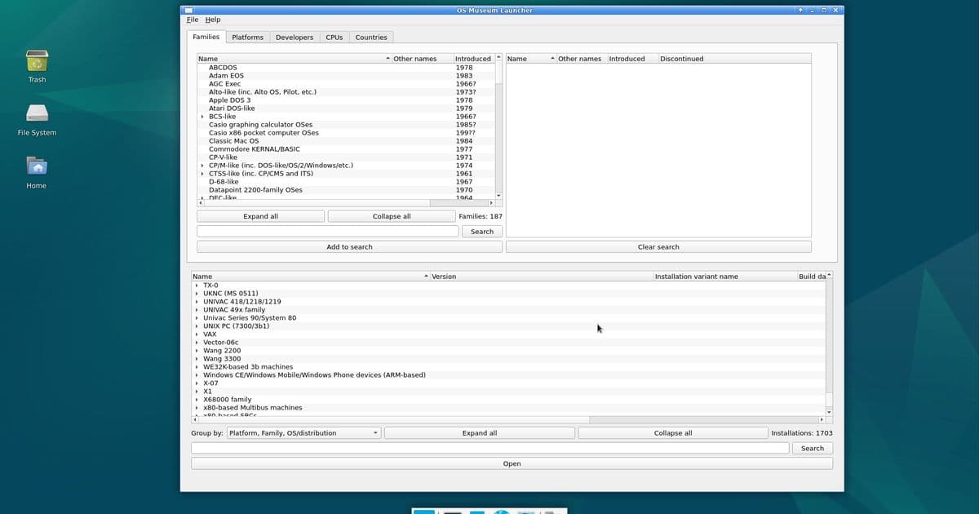The image size is (979, 514).
Task: Click the Add to search button
Action: 349,247
